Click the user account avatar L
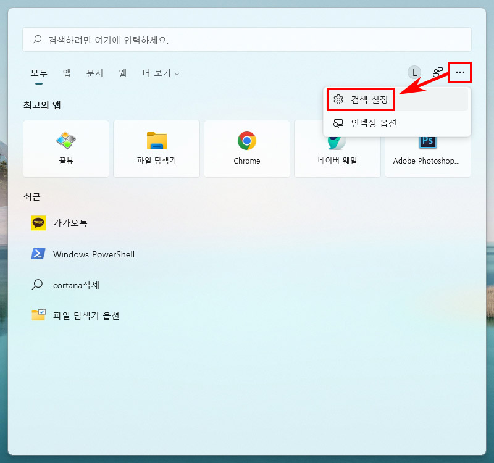The image size is (494, 463). click(x=414, y=72)
